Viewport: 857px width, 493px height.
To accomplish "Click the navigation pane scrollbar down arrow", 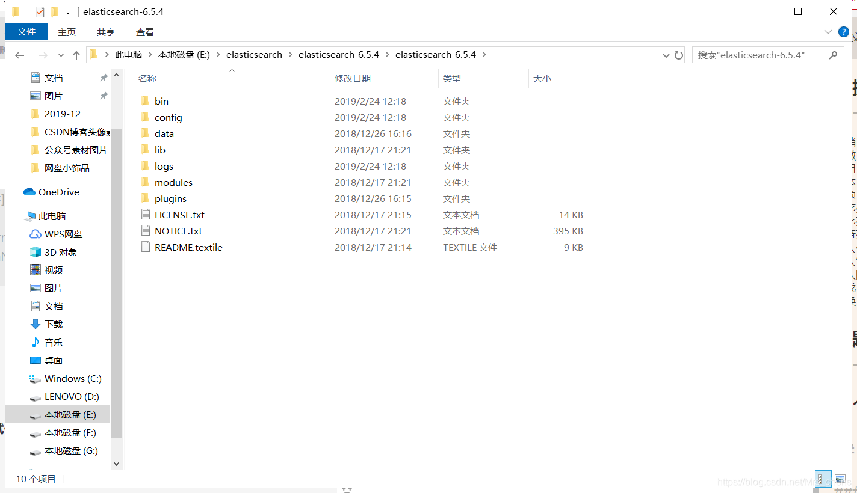I will [x=117, y=464].
